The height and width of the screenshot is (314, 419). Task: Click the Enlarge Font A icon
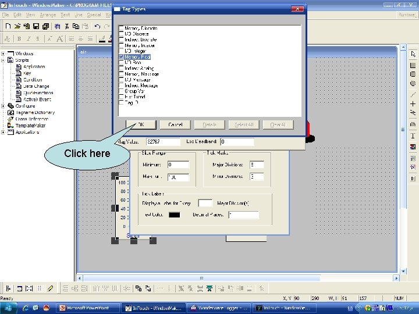click(x=60, y=39)
